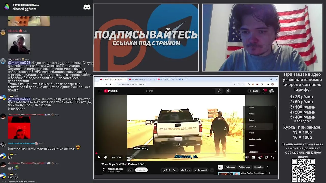Open YouTube notifications bell
This screenshot has width=326, height=183.
[264, 91]
